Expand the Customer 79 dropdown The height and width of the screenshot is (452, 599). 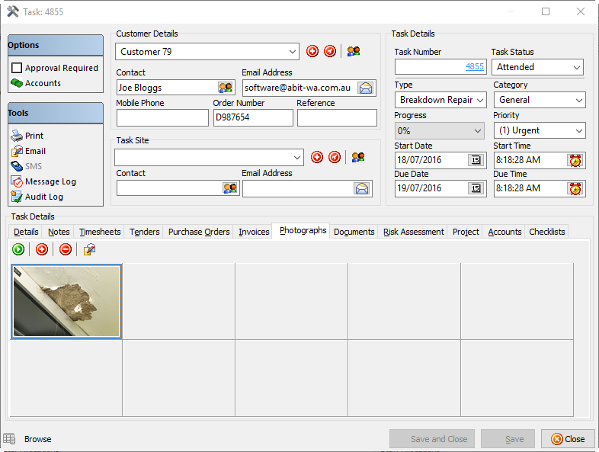coord(293,52)
